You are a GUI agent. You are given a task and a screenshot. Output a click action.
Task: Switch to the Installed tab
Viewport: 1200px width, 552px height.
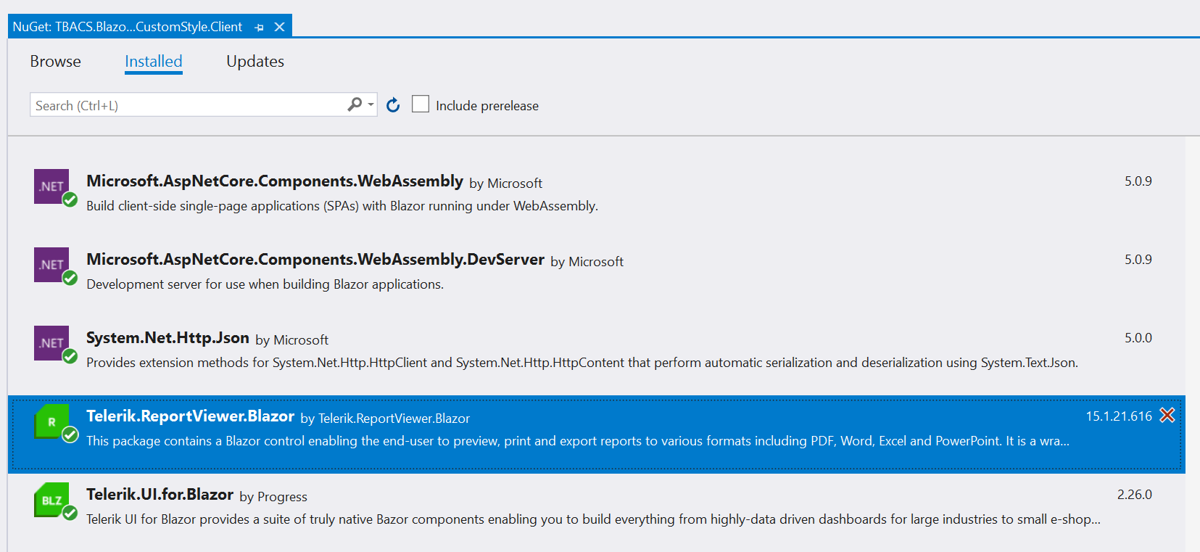point(154,62)
